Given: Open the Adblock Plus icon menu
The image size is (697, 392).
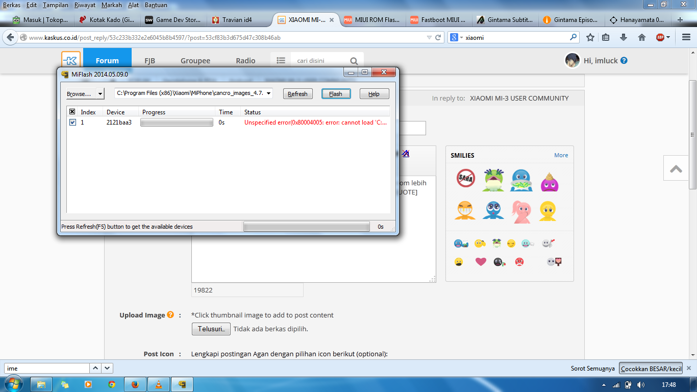Looking at the screenshot, I should pyautogui.click(x=663, y=37).
